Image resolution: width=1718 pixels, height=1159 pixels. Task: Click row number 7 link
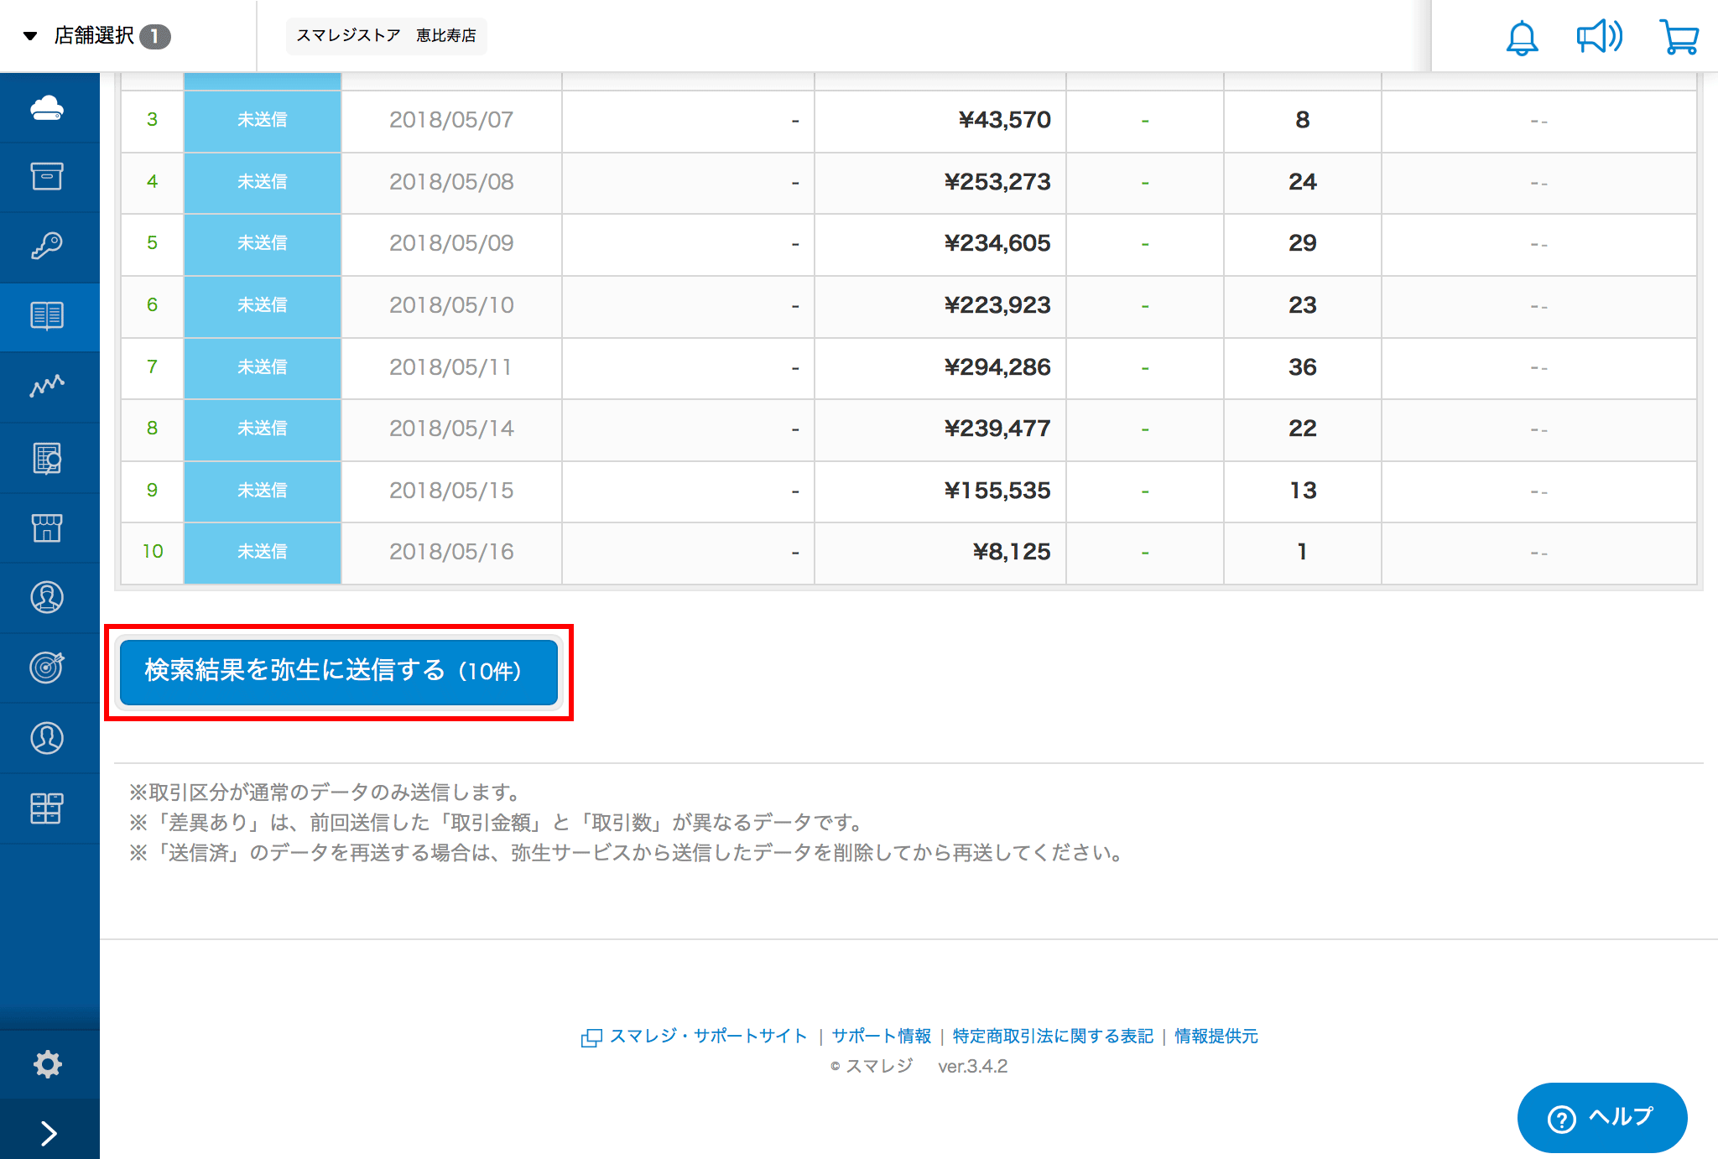coord(152,367)
